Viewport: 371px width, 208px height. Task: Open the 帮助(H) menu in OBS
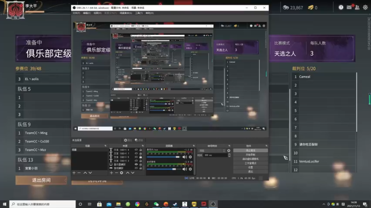pyautogui.click(x=149, y=13)
